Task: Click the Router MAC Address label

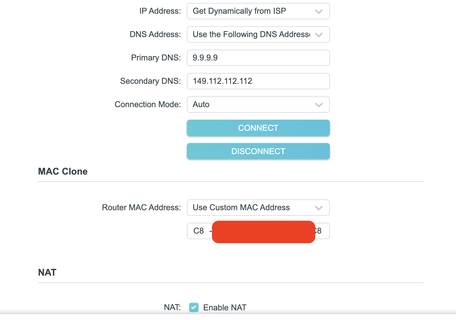Action: (141, 208)
